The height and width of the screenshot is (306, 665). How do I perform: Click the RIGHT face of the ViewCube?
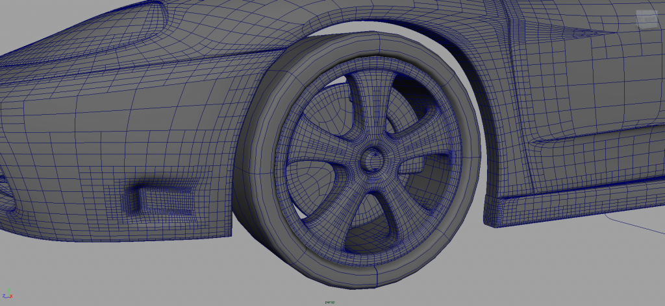click(x=649, y=20)
